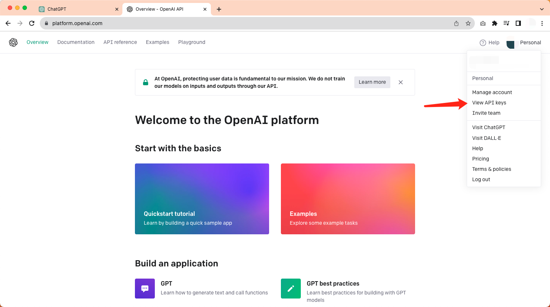This screenshot has height=307, width=550.
Task: Open the Playground nav item
Action: (192, 42)
